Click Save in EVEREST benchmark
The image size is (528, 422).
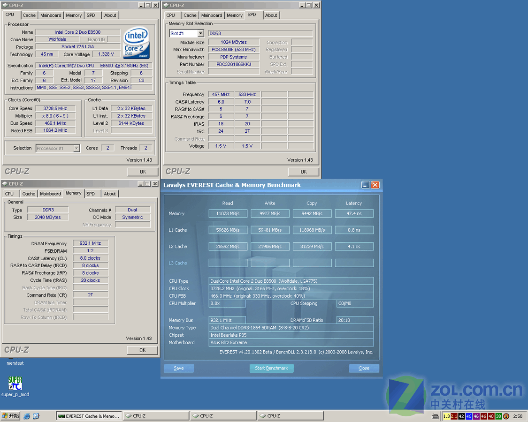[179, 368]
